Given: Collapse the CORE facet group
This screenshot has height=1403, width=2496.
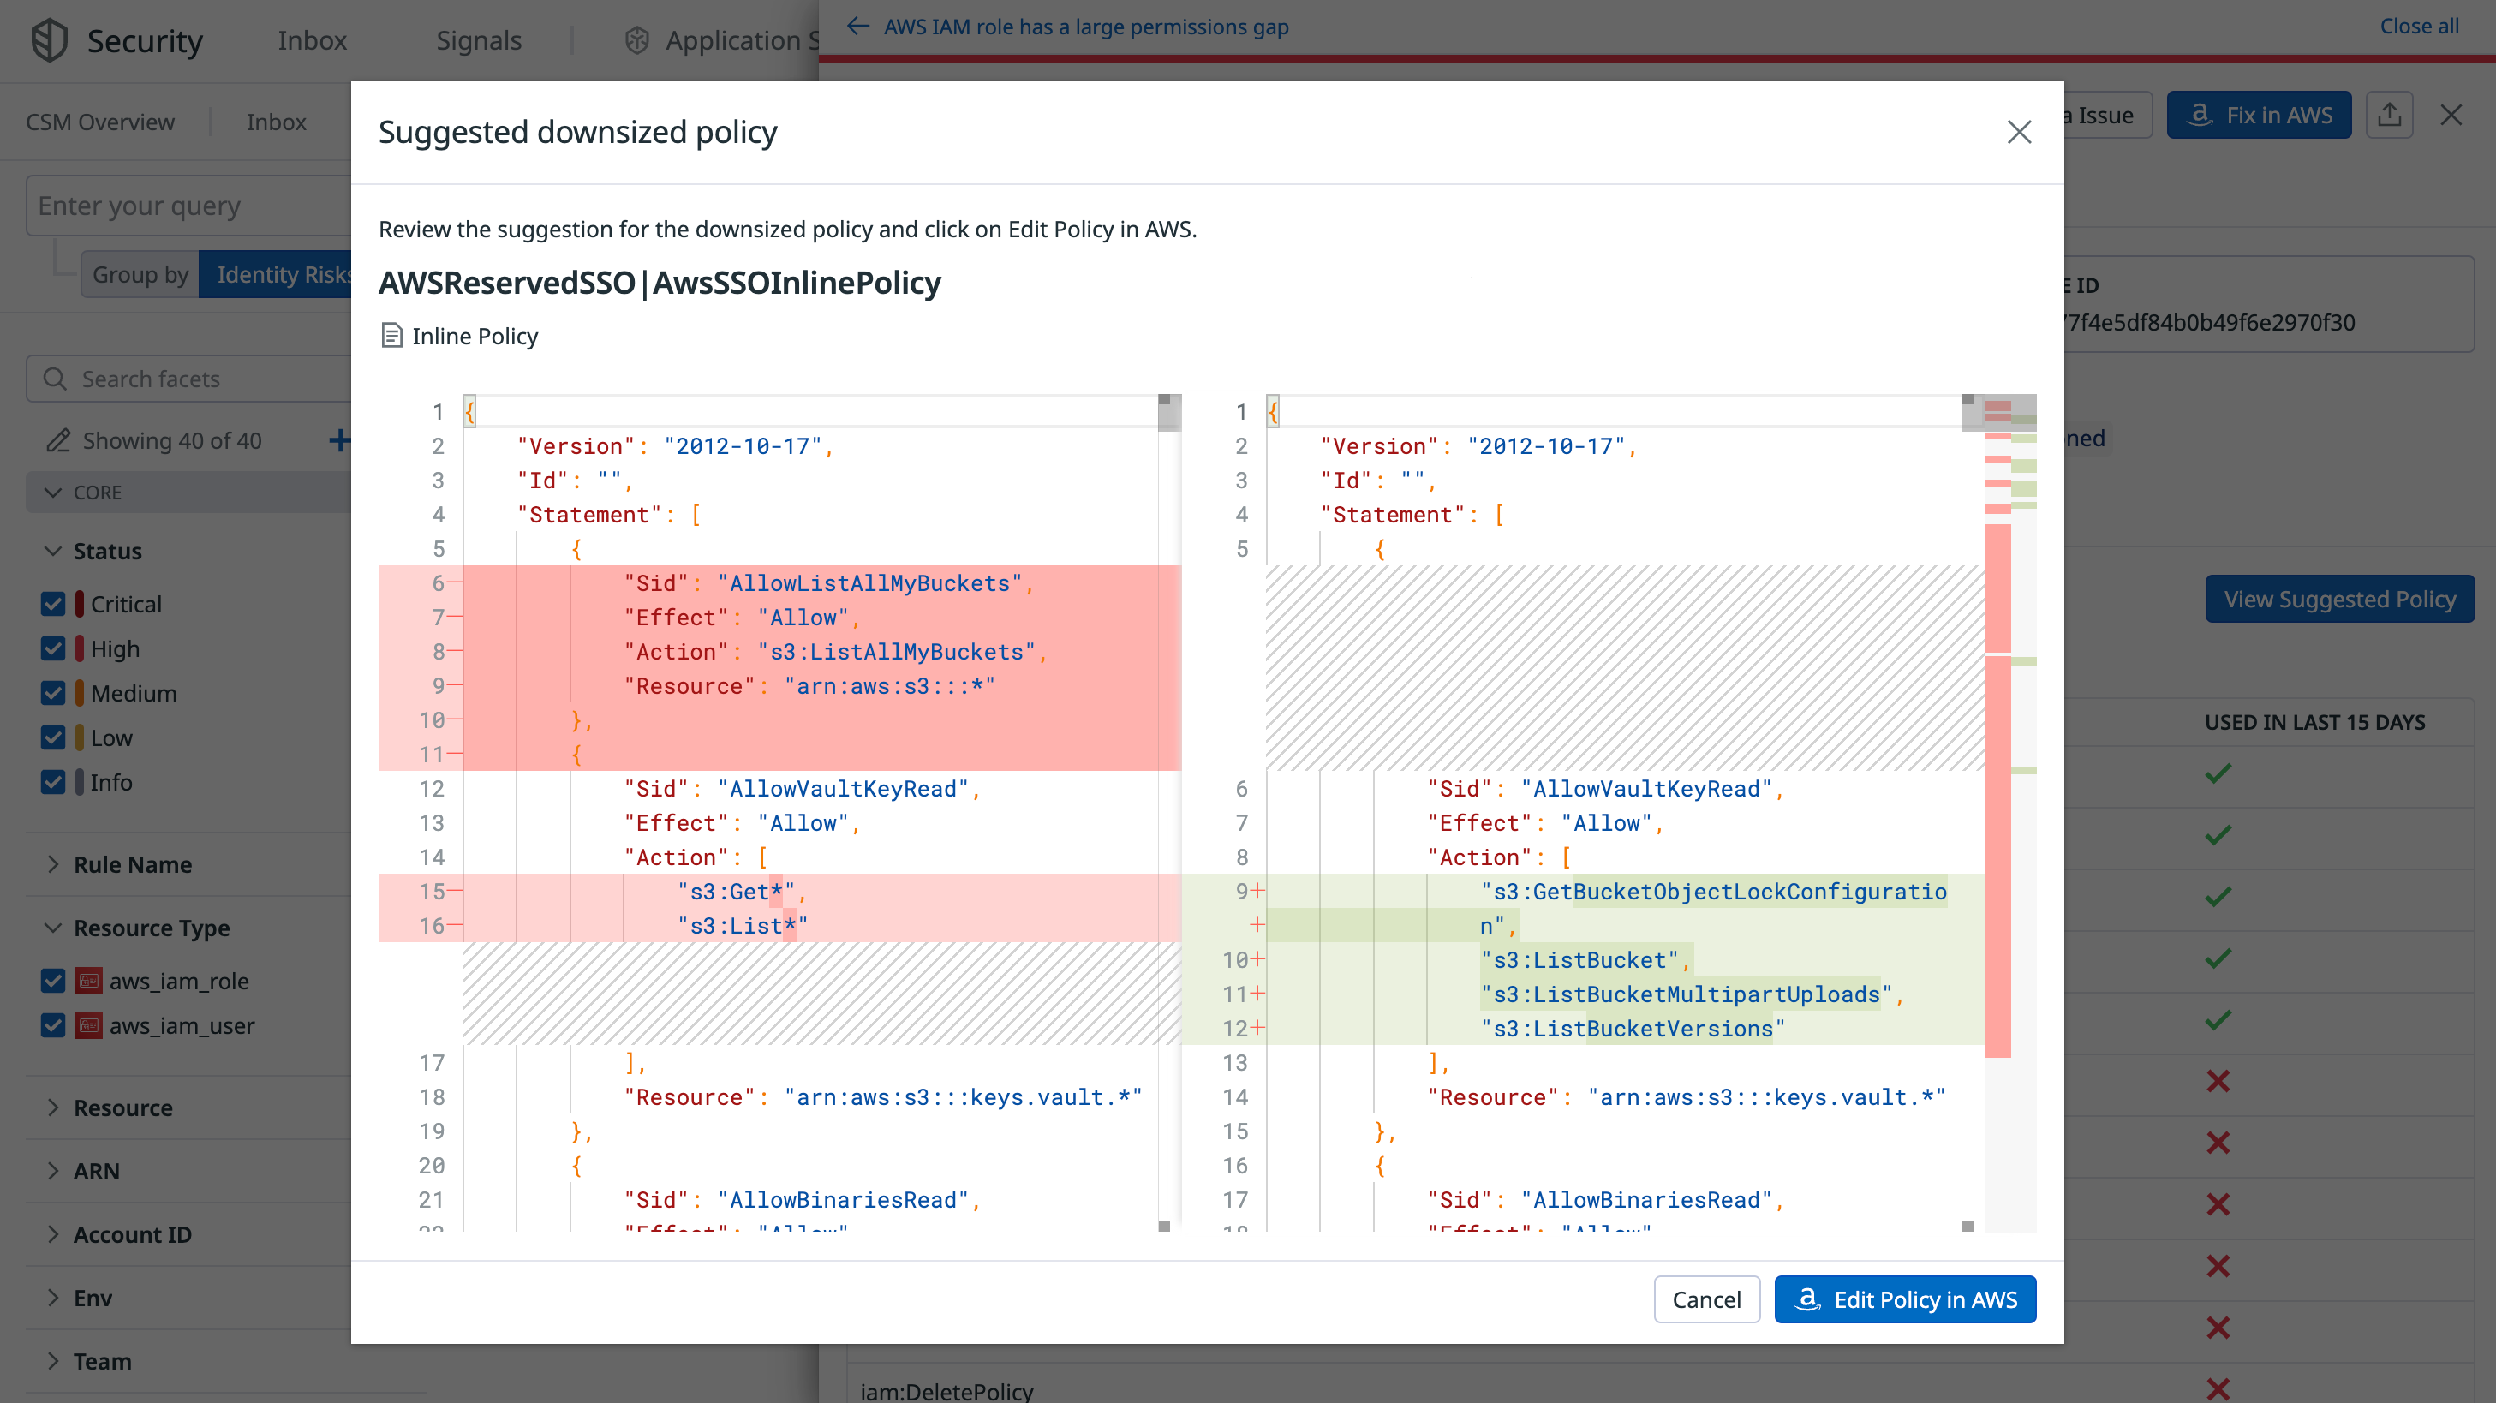Looking at the screenshot, I should 53,493.
